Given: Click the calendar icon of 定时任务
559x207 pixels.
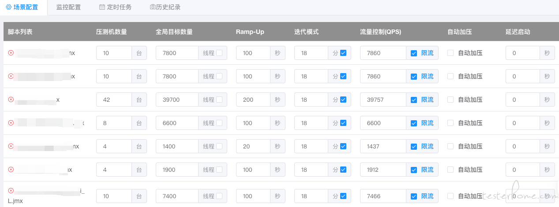Looking at the screenshot, I should [102, 7].
